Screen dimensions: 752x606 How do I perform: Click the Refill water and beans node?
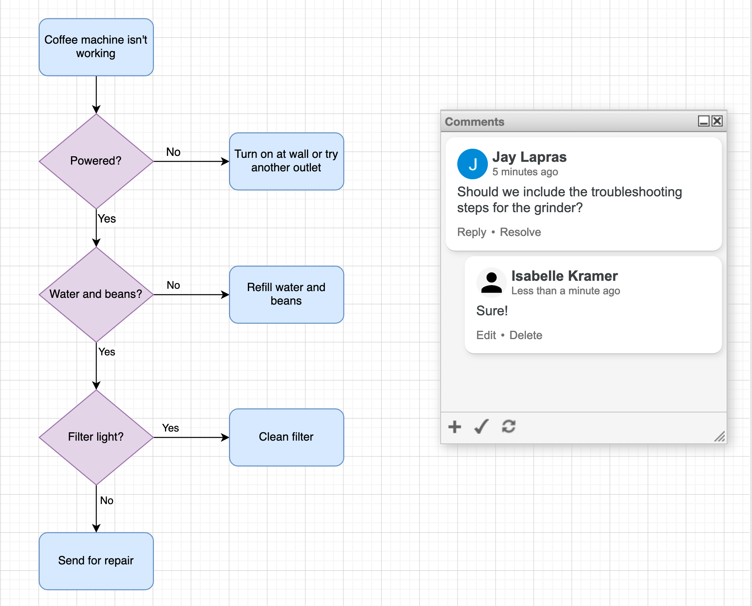[286, 294]
